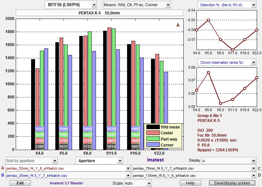Click the corner value label 1529 at f/11.0
262x187 pixels.
[x=111, y=129]
